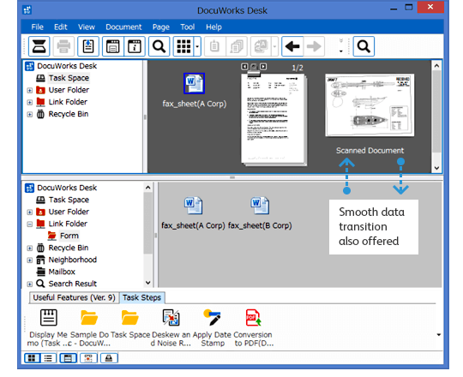
Task: Select Mailbox in lower tree
Action: (62, 272)
